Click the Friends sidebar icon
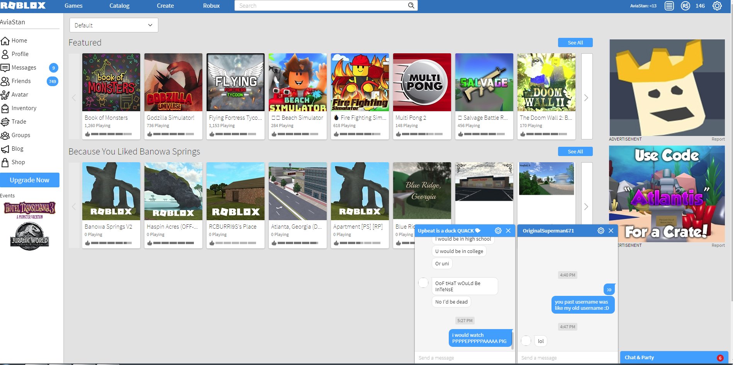 [x=5, y=81]
